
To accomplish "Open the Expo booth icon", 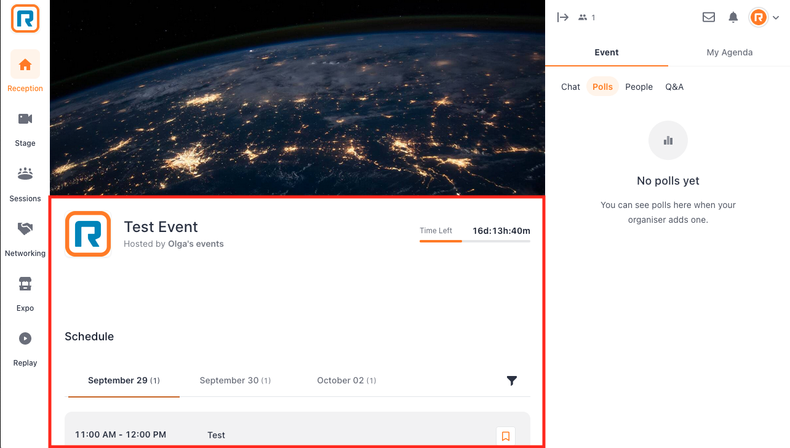I will (25, 284).
